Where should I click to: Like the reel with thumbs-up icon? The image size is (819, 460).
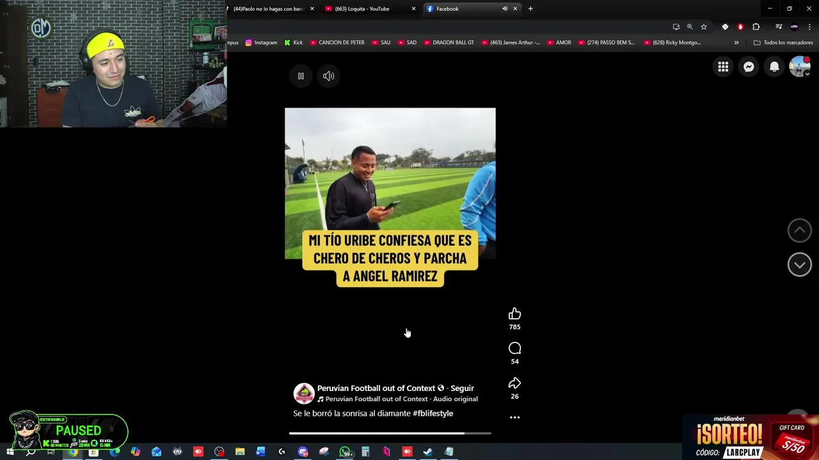point(514,314)
